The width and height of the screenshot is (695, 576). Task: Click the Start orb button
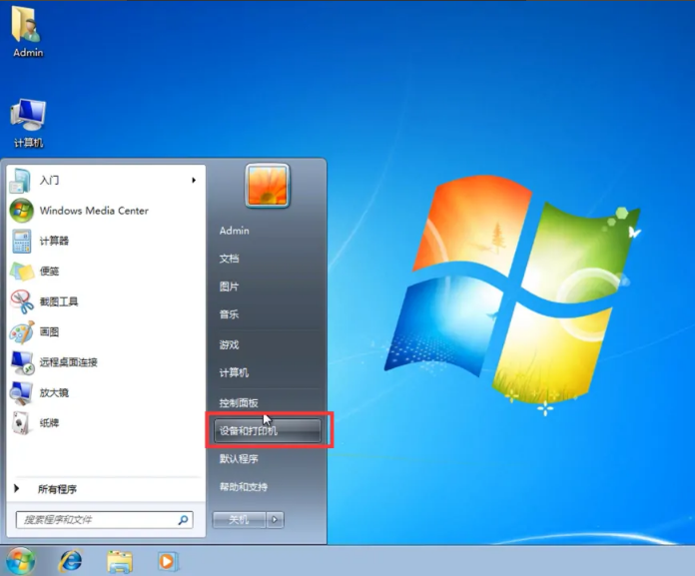pyautogui.click(x=20, y=561)
